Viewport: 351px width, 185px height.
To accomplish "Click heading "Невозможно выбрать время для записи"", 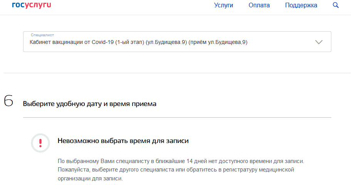I will tap(123, 141).
